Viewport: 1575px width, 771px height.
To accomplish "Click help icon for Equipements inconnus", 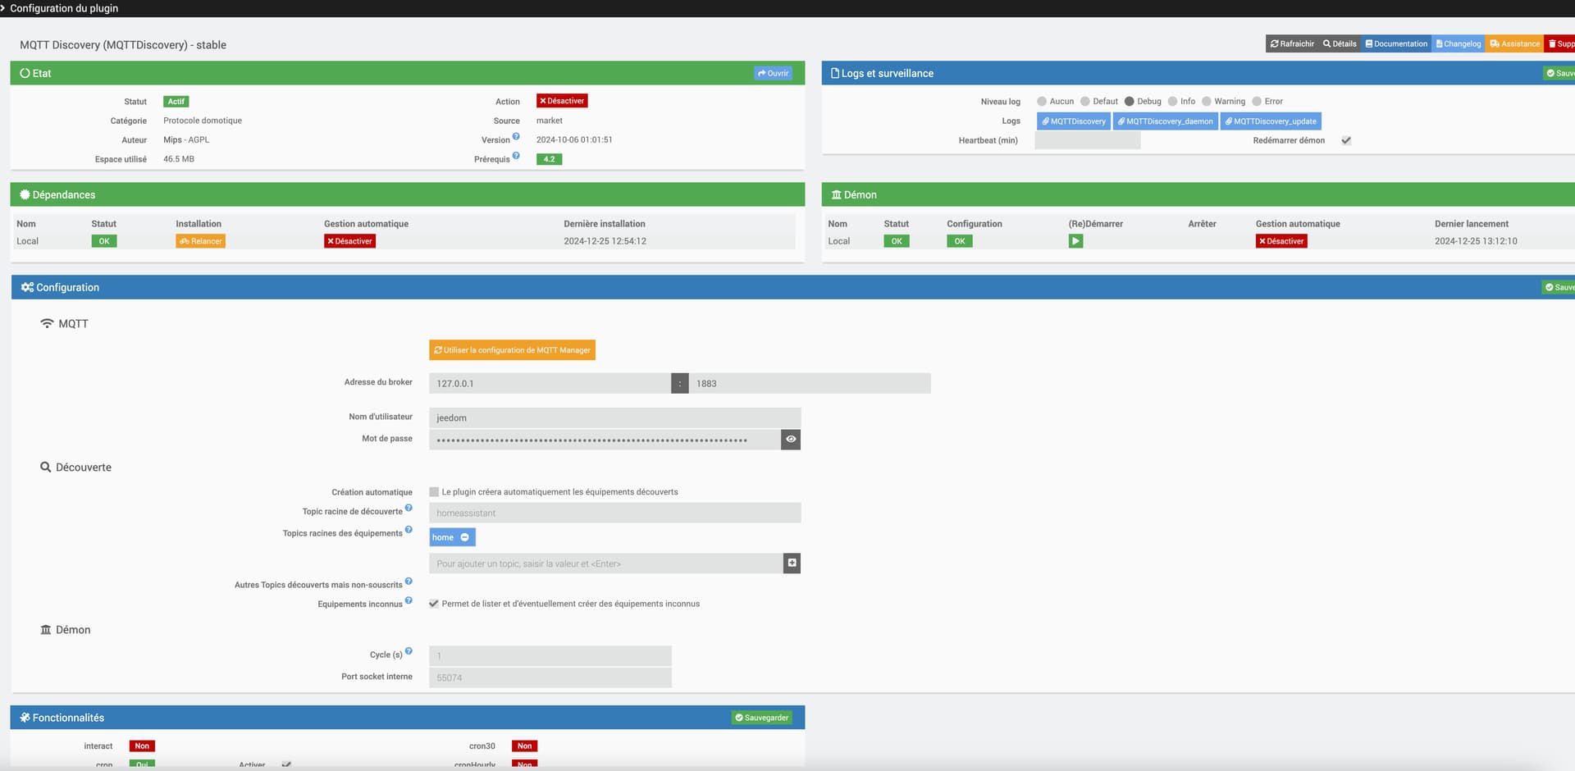I will click(x=409, y=600).
